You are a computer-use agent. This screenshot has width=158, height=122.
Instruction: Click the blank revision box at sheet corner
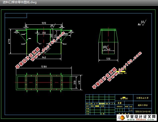[x=16, y=15]
